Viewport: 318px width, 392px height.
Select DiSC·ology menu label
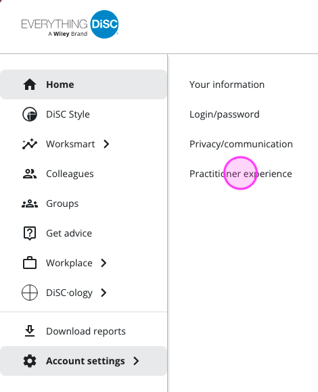[x=69, y=293]
